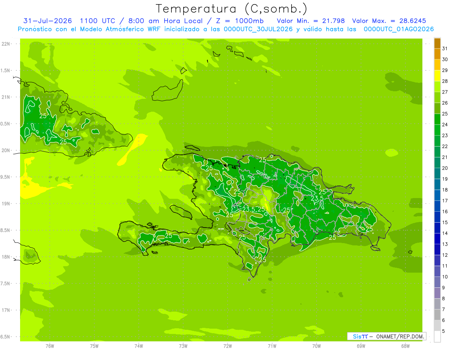Click the 23.5 contour label in eastern Hispaniola
Screen dimensions: 455x351
pos(317,198)
